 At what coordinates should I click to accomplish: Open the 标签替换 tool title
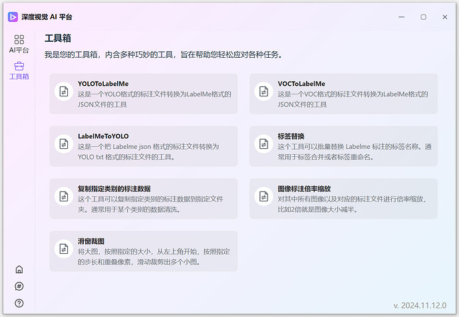click(x=291, y=136)
